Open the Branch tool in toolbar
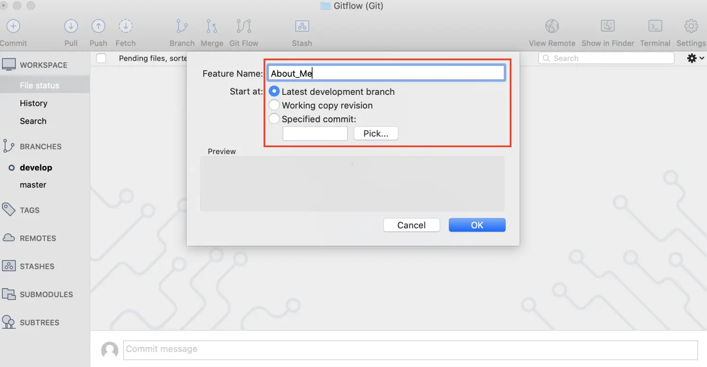Image resolution: width=707 pixels, height=367 pixels. (x=182, y=26)
